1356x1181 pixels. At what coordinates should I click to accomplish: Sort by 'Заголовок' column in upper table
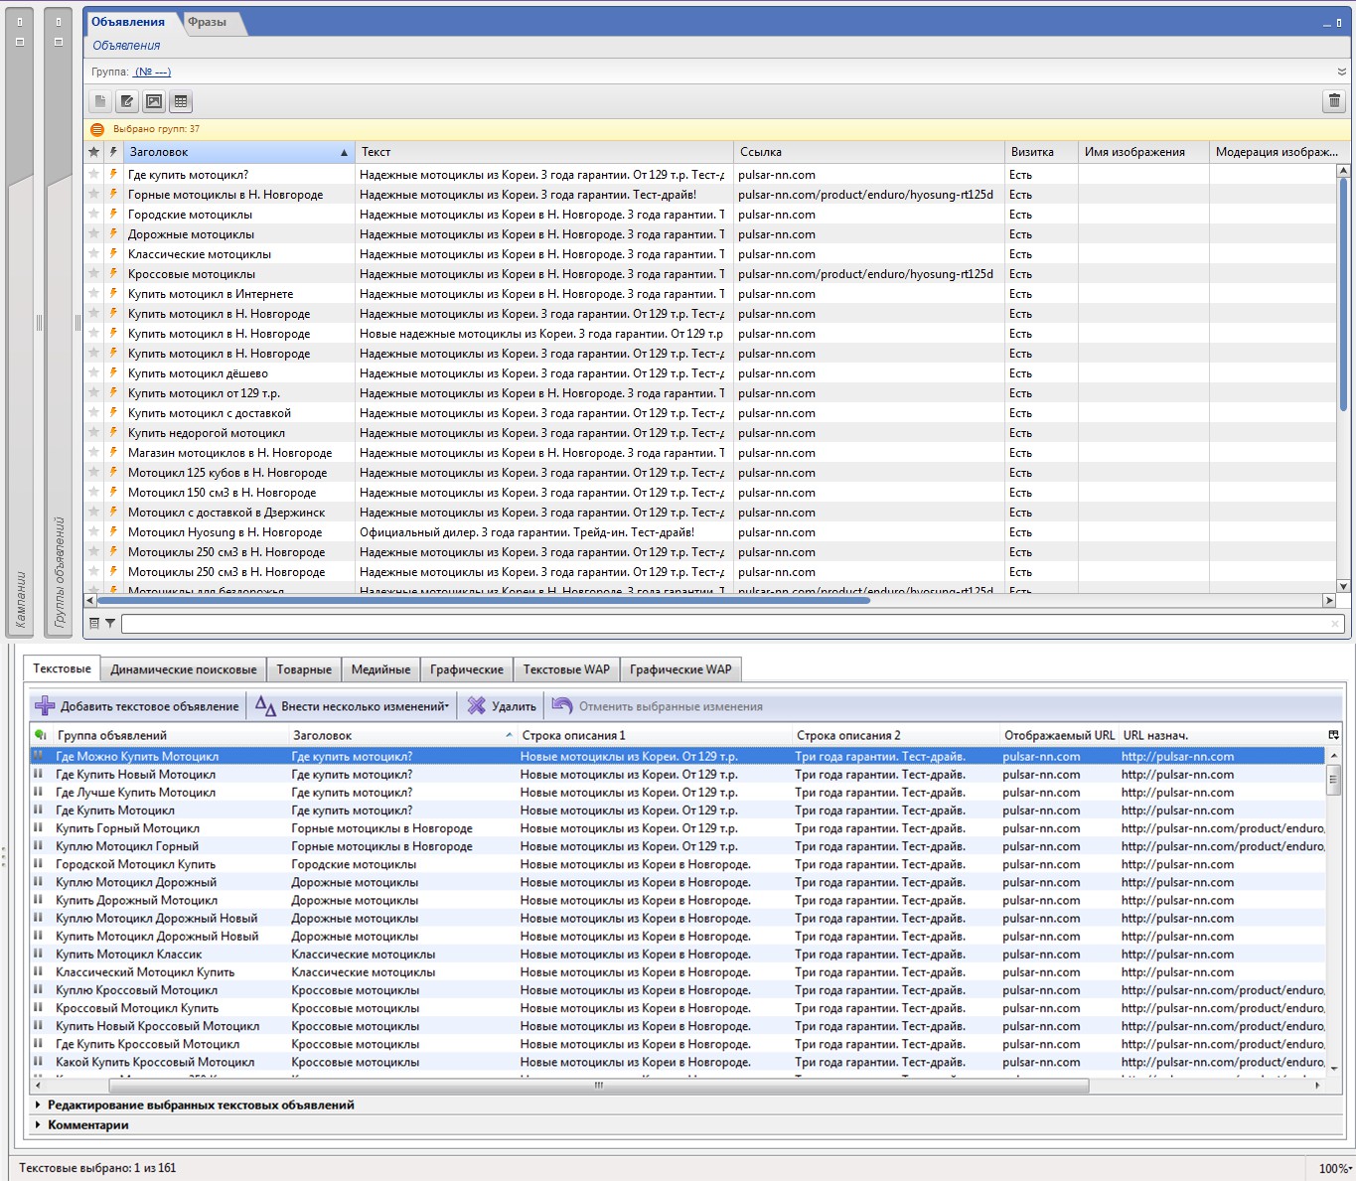(238, 152)
